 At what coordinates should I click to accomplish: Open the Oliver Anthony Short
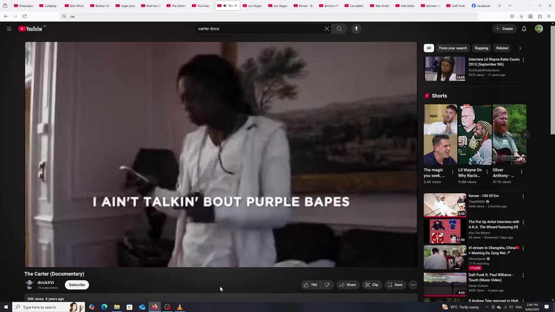509,135
